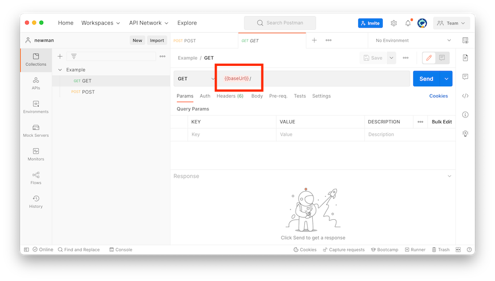Image resolution: width=495 pixels, height=281 pixels.
Task: Switch to the Settings tab
Action: pos(321,96)
